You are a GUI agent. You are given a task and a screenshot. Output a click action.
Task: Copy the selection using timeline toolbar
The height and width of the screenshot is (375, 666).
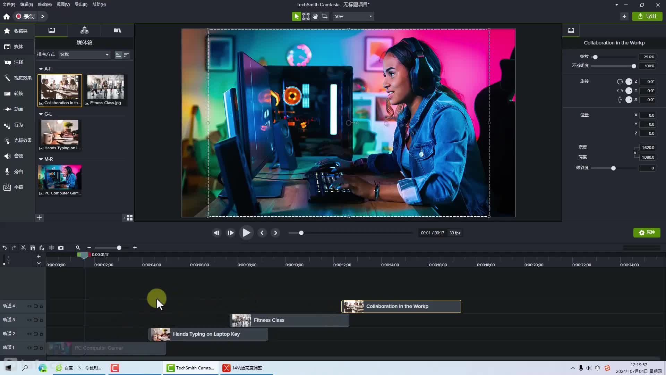coord(33,248)
